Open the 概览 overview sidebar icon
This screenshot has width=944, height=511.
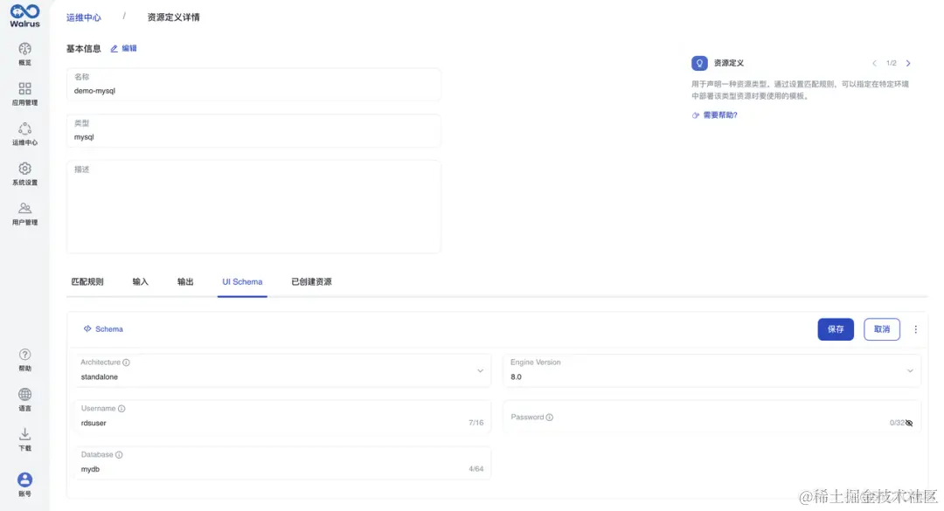(x=24, y=49)
